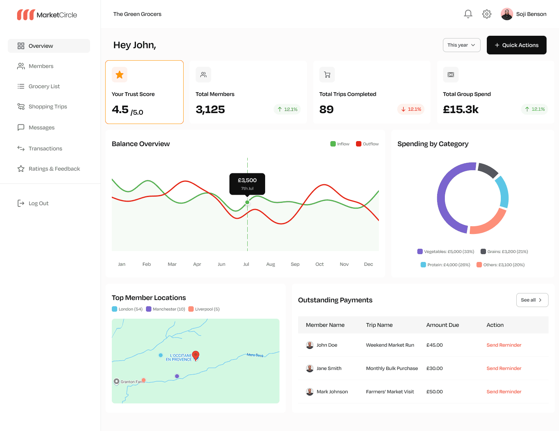This screenshot has height=431, width=559.
Task: Click the Messages chat bubble icon
Action: tap(21, 127)
